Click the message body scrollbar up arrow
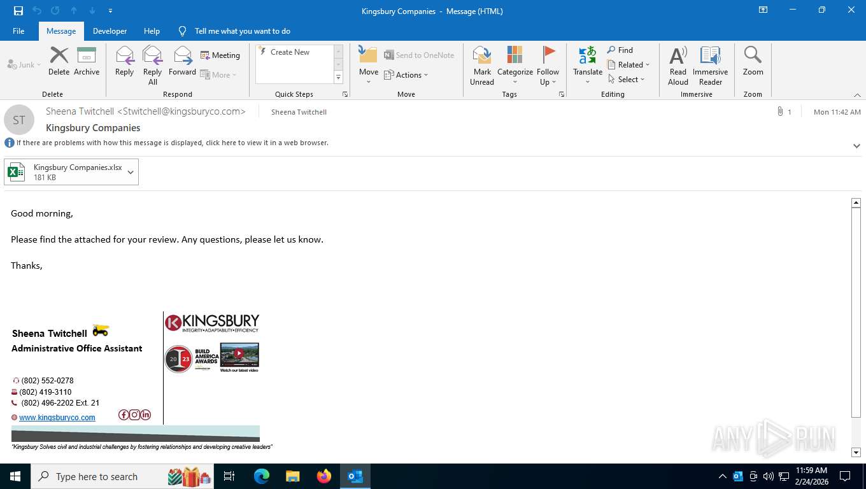The width and height of the screenshot is (866, 489). 856,202
